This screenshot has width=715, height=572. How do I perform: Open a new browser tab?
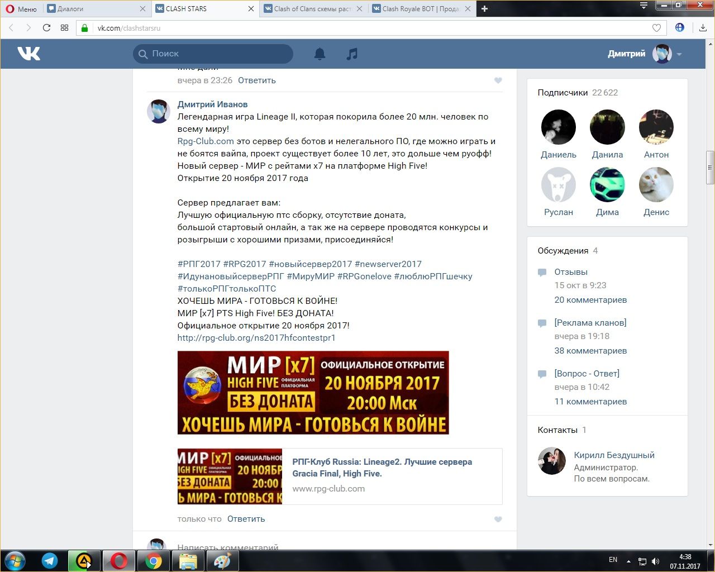coord(484,8)
